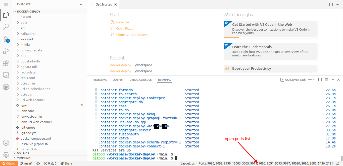Select the UCI Server: bash terminal label
343x166 pixels.
pos(293,80)
